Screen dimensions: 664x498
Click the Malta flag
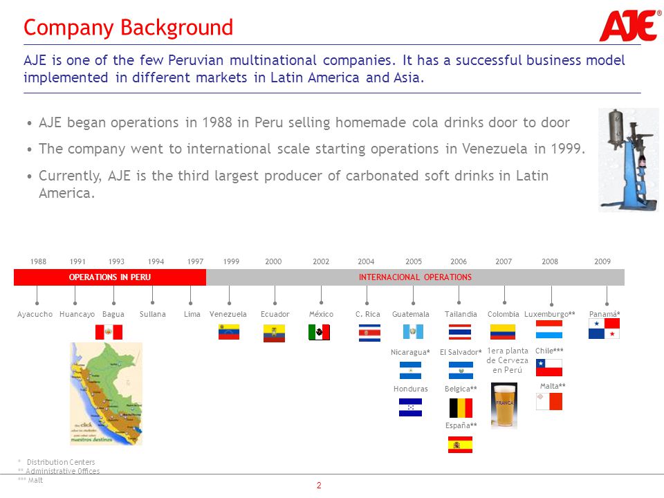[549, 401]
